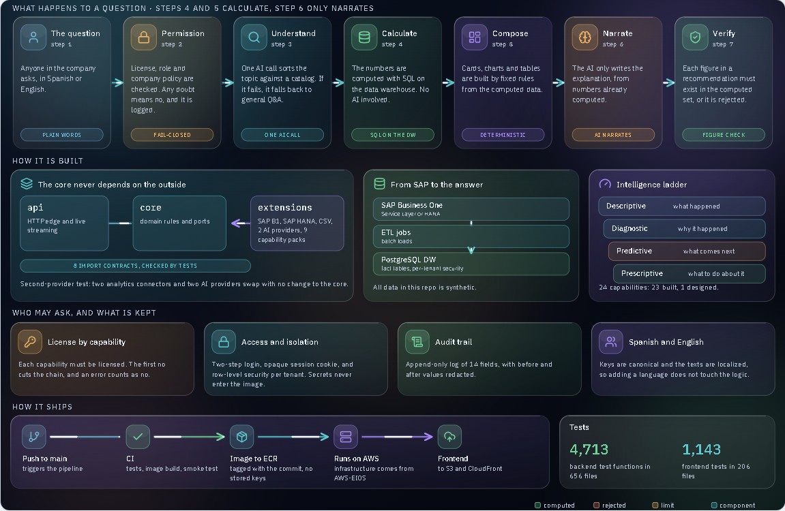Viewport: 785px width, 511px height.
Task: Select the SAP Business One row
Action: (471, 209)
